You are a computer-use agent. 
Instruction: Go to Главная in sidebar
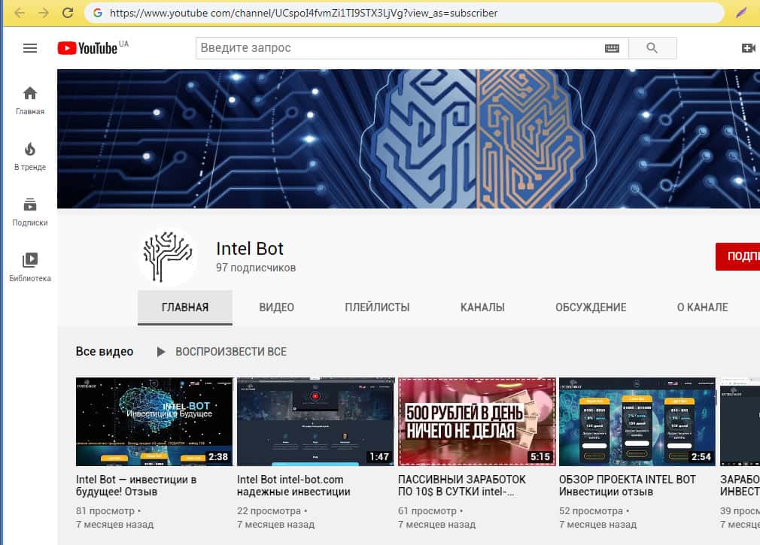coord(30,101)
